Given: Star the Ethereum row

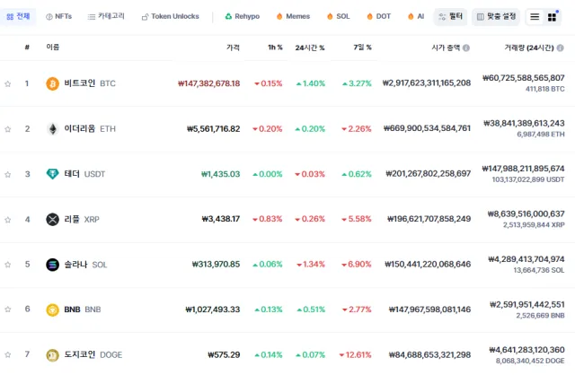Looking at the screenshot, I should point(8,129).
